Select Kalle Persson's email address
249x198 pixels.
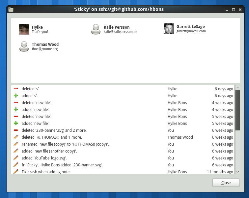[x=120, y=32]
